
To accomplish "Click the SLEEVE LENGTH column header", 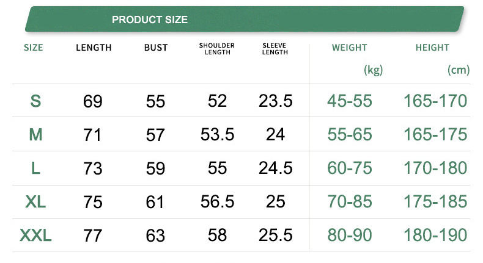I will (x=275, y=49).
